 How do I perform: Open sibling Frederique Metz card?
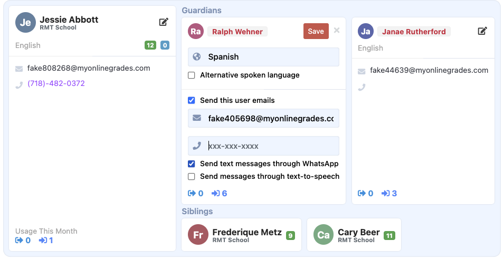pos(241,235)
